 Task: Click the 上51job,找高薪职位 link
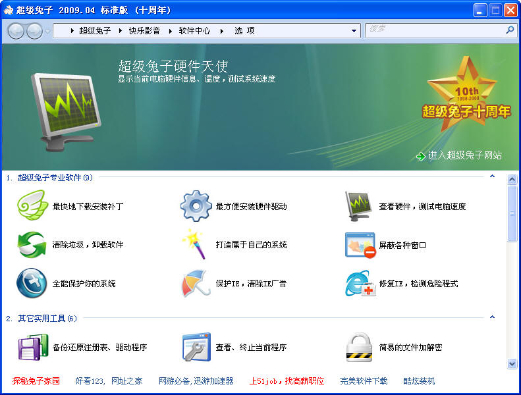pos(287,381)
